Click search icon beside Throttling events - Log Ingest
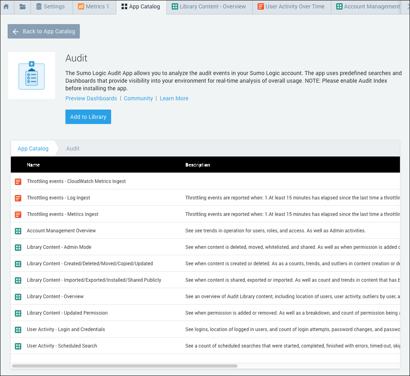410x376 pixels. click(18, 198)
